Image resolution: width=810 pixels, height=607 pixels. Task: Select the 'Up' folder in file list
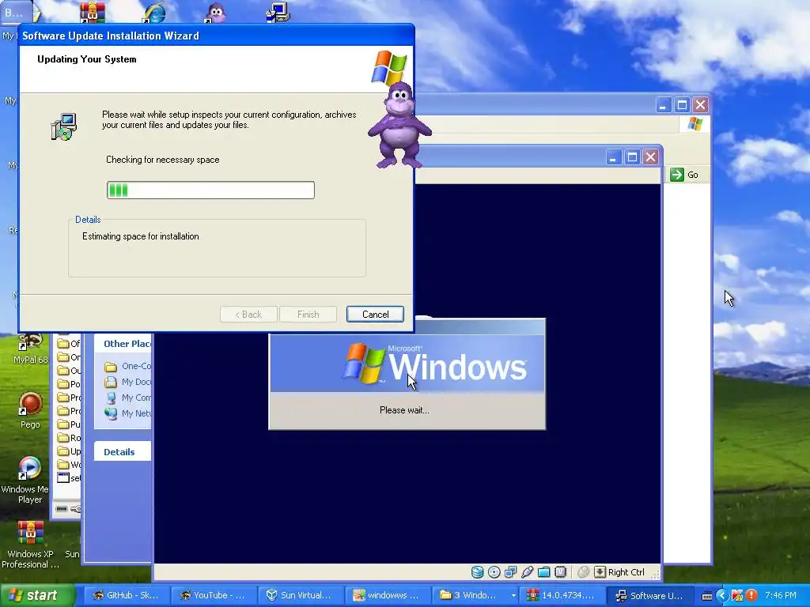coord(69,451)
